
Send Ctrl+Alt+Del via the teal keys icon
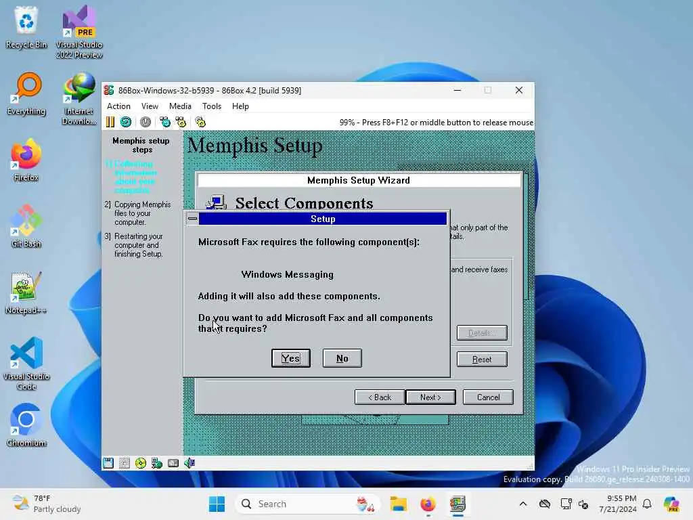pos(165,122)
